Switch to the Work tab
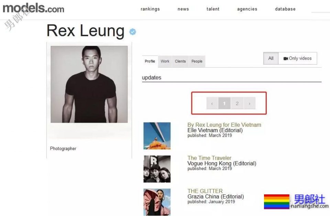The image size is (330, 216). [x=165, y=61]
